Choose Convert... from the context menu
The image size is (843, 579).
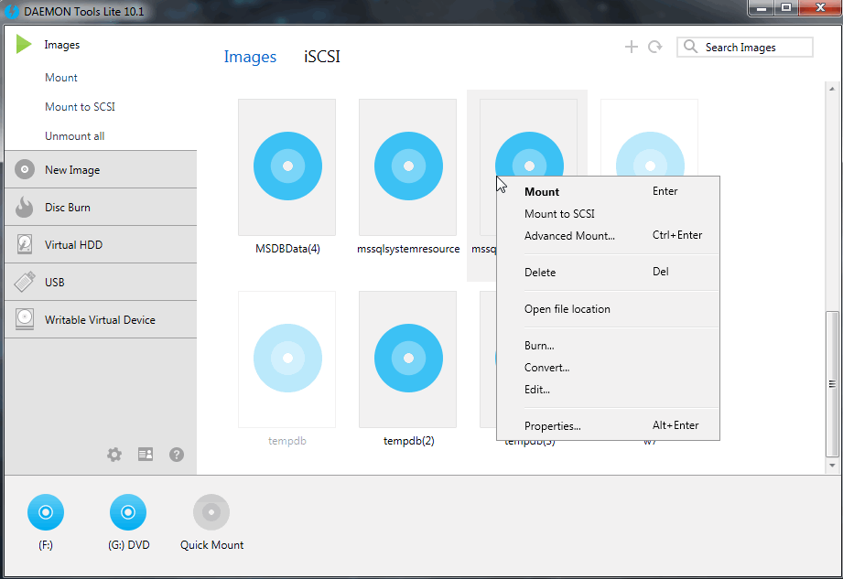[x=608, y=368]
